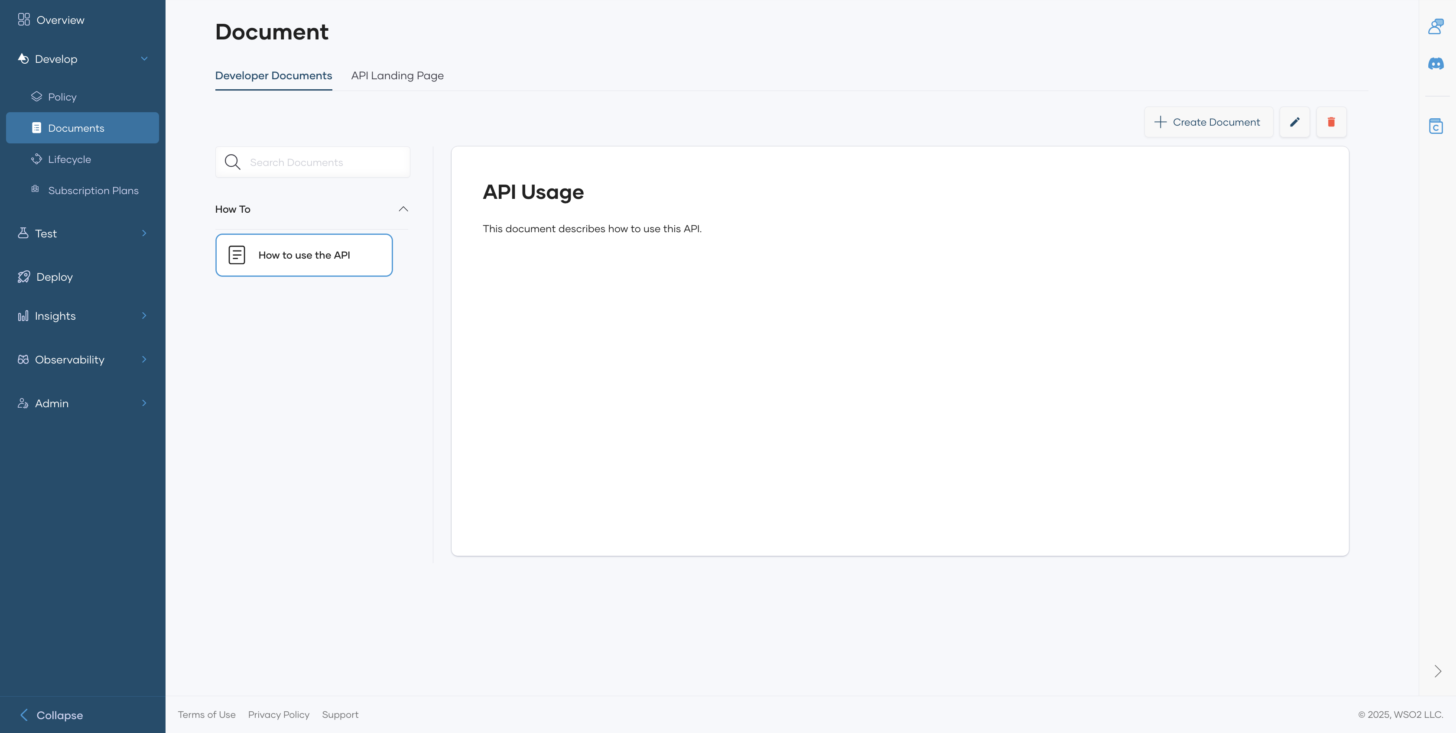Screen dimensions: 1456x733
Task: Select How to use the API document
Action: [303, 255]
